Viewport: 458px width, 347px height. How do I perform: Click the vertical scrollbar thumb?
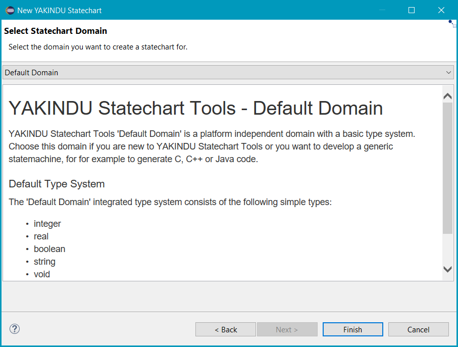447,168
